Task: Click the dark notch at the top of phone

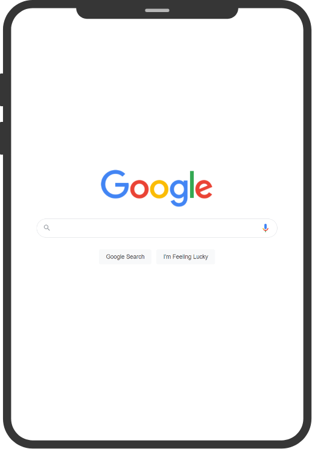Action: pos(157,11)
